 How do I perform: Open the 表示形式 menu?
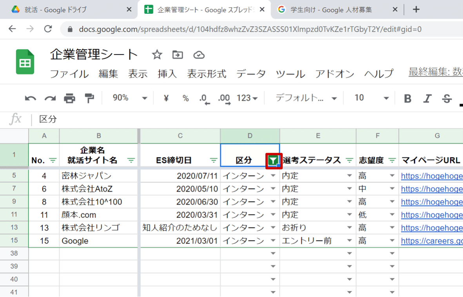(x=207, y=74)
